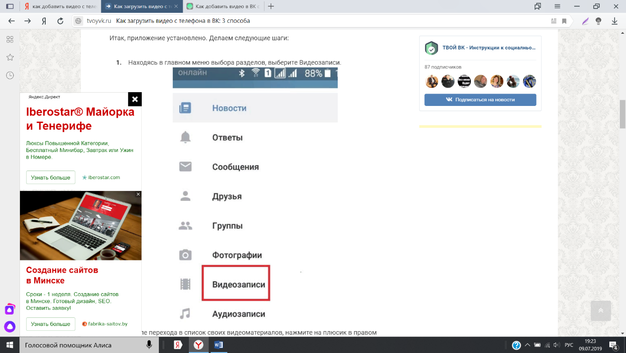Activate Alice microphone in taskbar
The height and width of the screenshot is (353, 626).
pos(149,345)
